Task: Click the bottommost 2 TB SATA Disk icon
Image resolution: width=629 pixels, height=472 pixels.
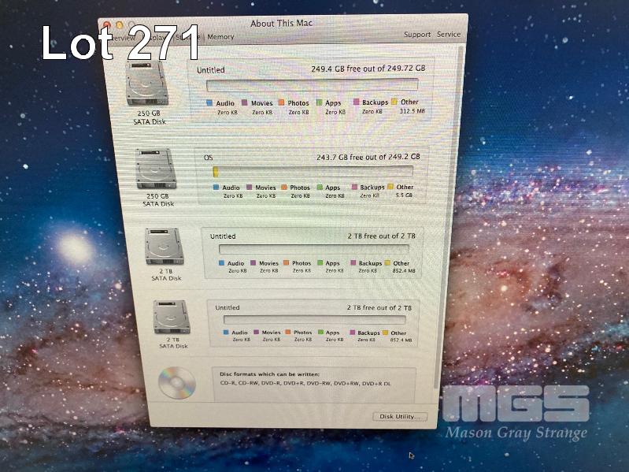Action: (x=171, y=318)
